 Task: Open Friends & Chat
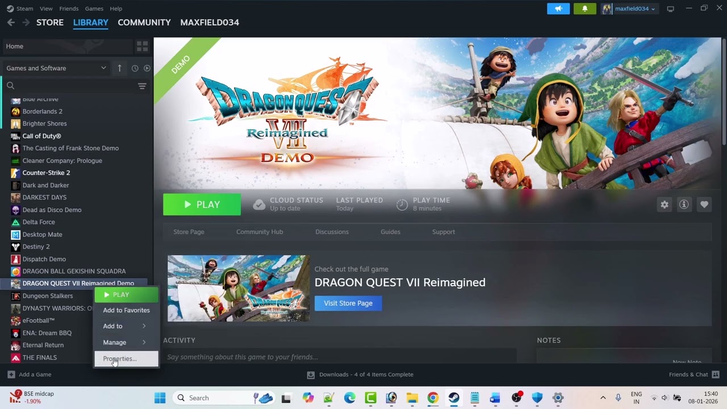tap(695, 374)
